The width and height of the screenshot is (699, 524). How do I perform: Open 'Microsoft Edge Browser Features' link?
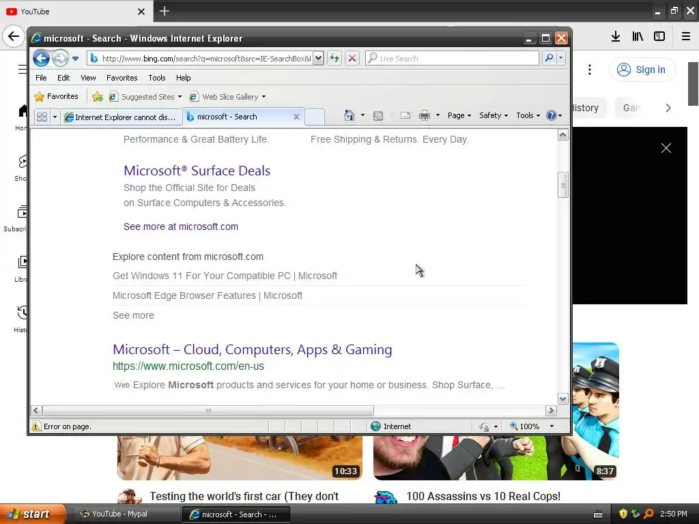click(208, 295)
